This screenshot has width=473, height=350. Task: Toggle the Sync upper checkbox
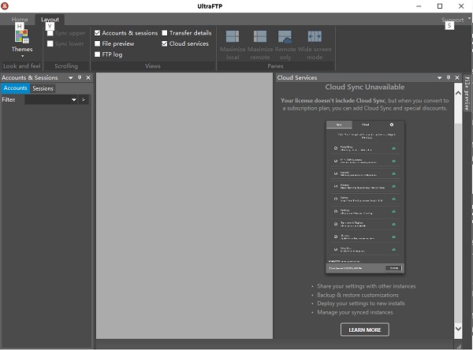click(x=50, y=33)
